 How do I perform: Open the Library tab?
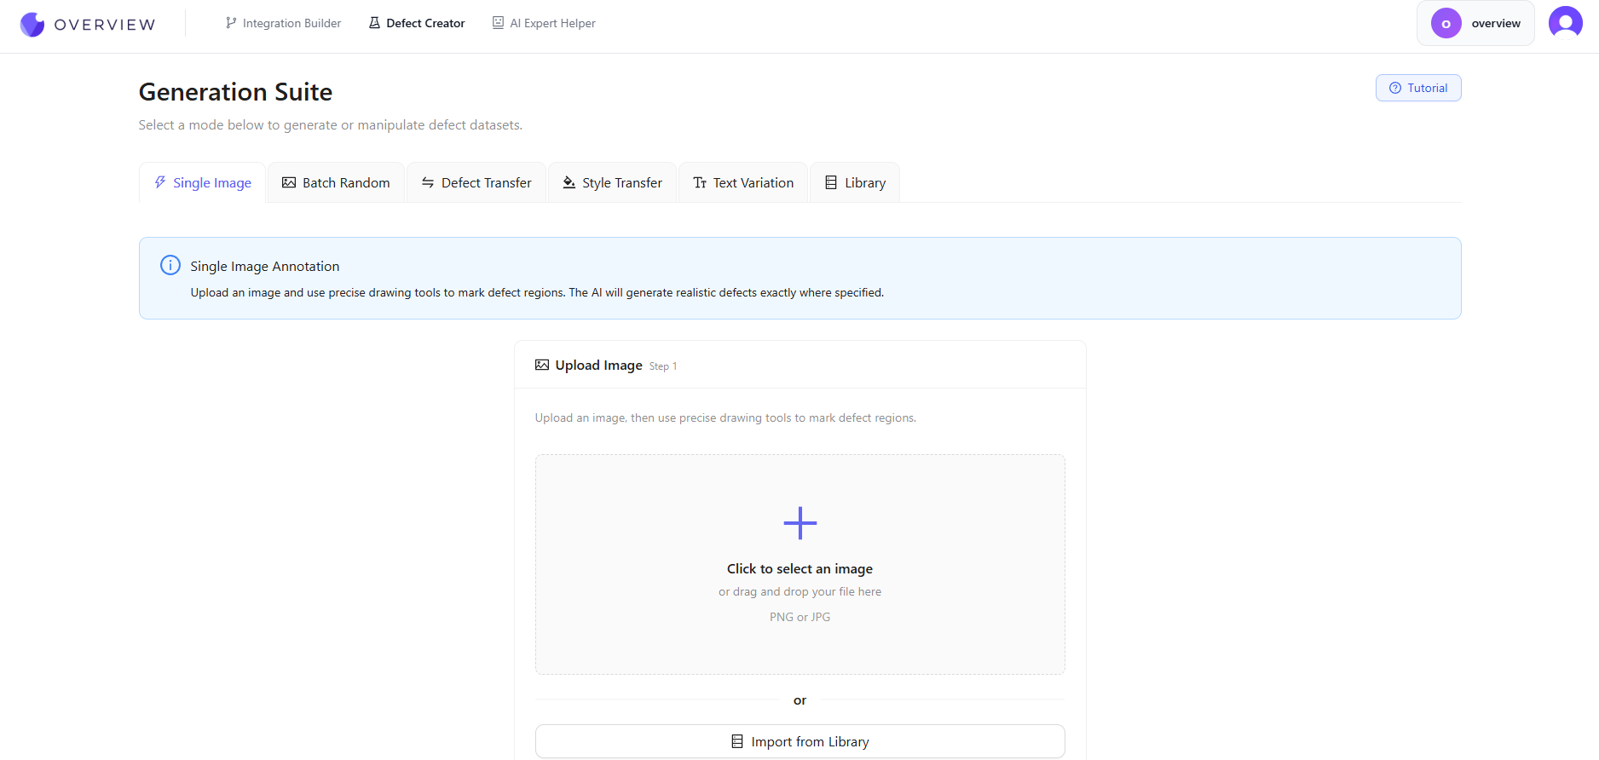pos(855,183)
